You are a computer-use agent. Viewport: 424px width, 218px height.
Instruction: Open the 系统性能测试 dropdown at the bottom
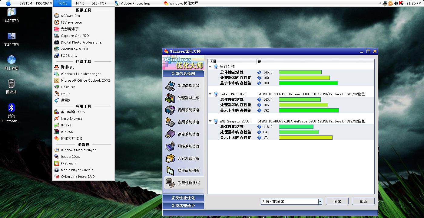(x=320, y=202)
